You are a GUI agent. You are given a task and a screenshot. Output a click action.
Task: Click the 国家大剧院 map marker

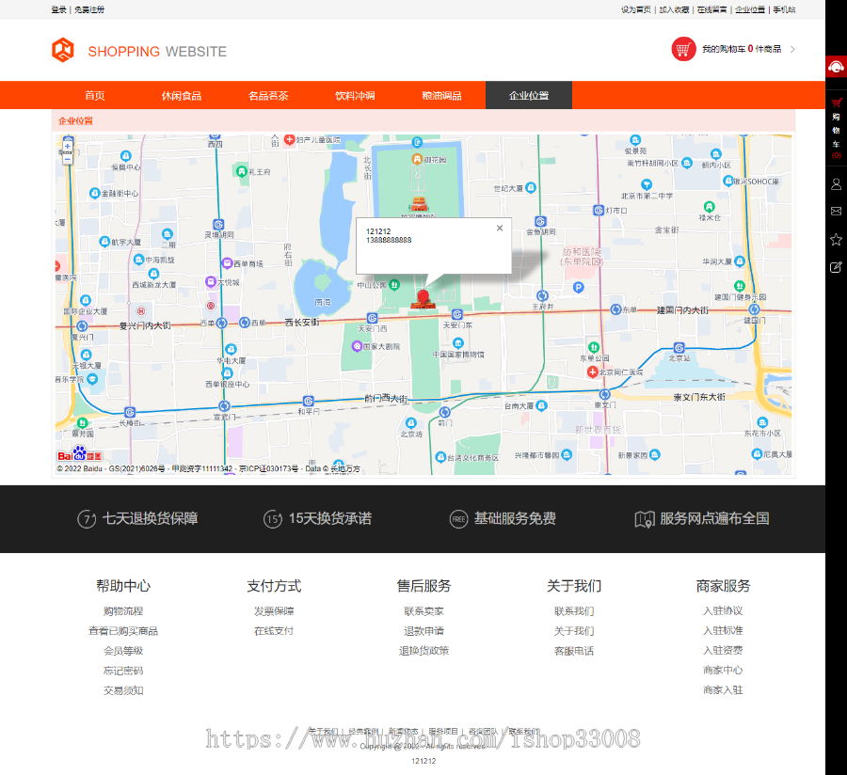click(357, 346)
